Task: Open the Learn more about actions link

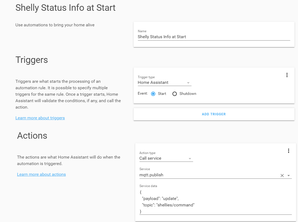Action: pos(41,174)
